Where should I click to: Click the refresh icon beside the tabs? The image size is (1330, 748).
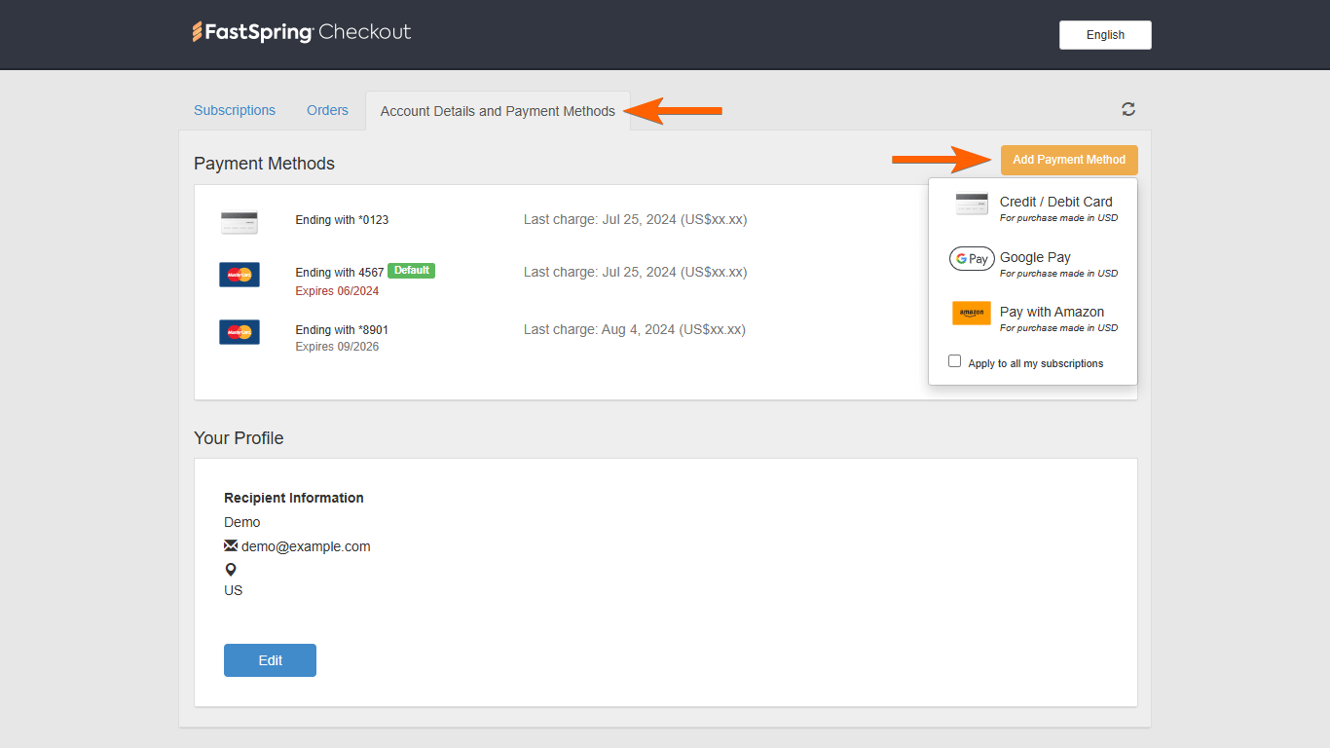click(1128, 109)
